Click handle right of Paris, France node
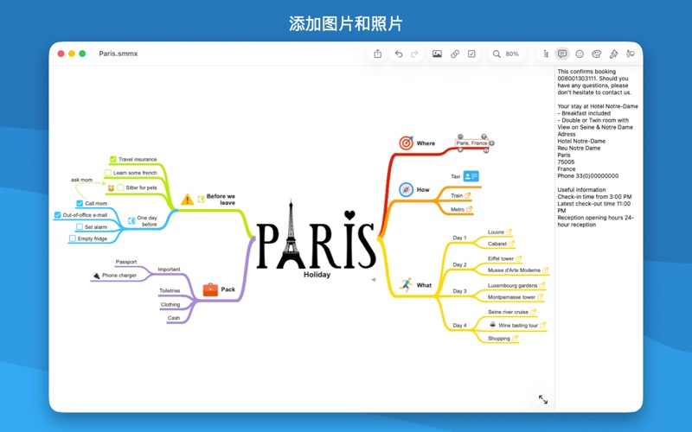This screenshot has height=432, width=692. tap(493, 143)
